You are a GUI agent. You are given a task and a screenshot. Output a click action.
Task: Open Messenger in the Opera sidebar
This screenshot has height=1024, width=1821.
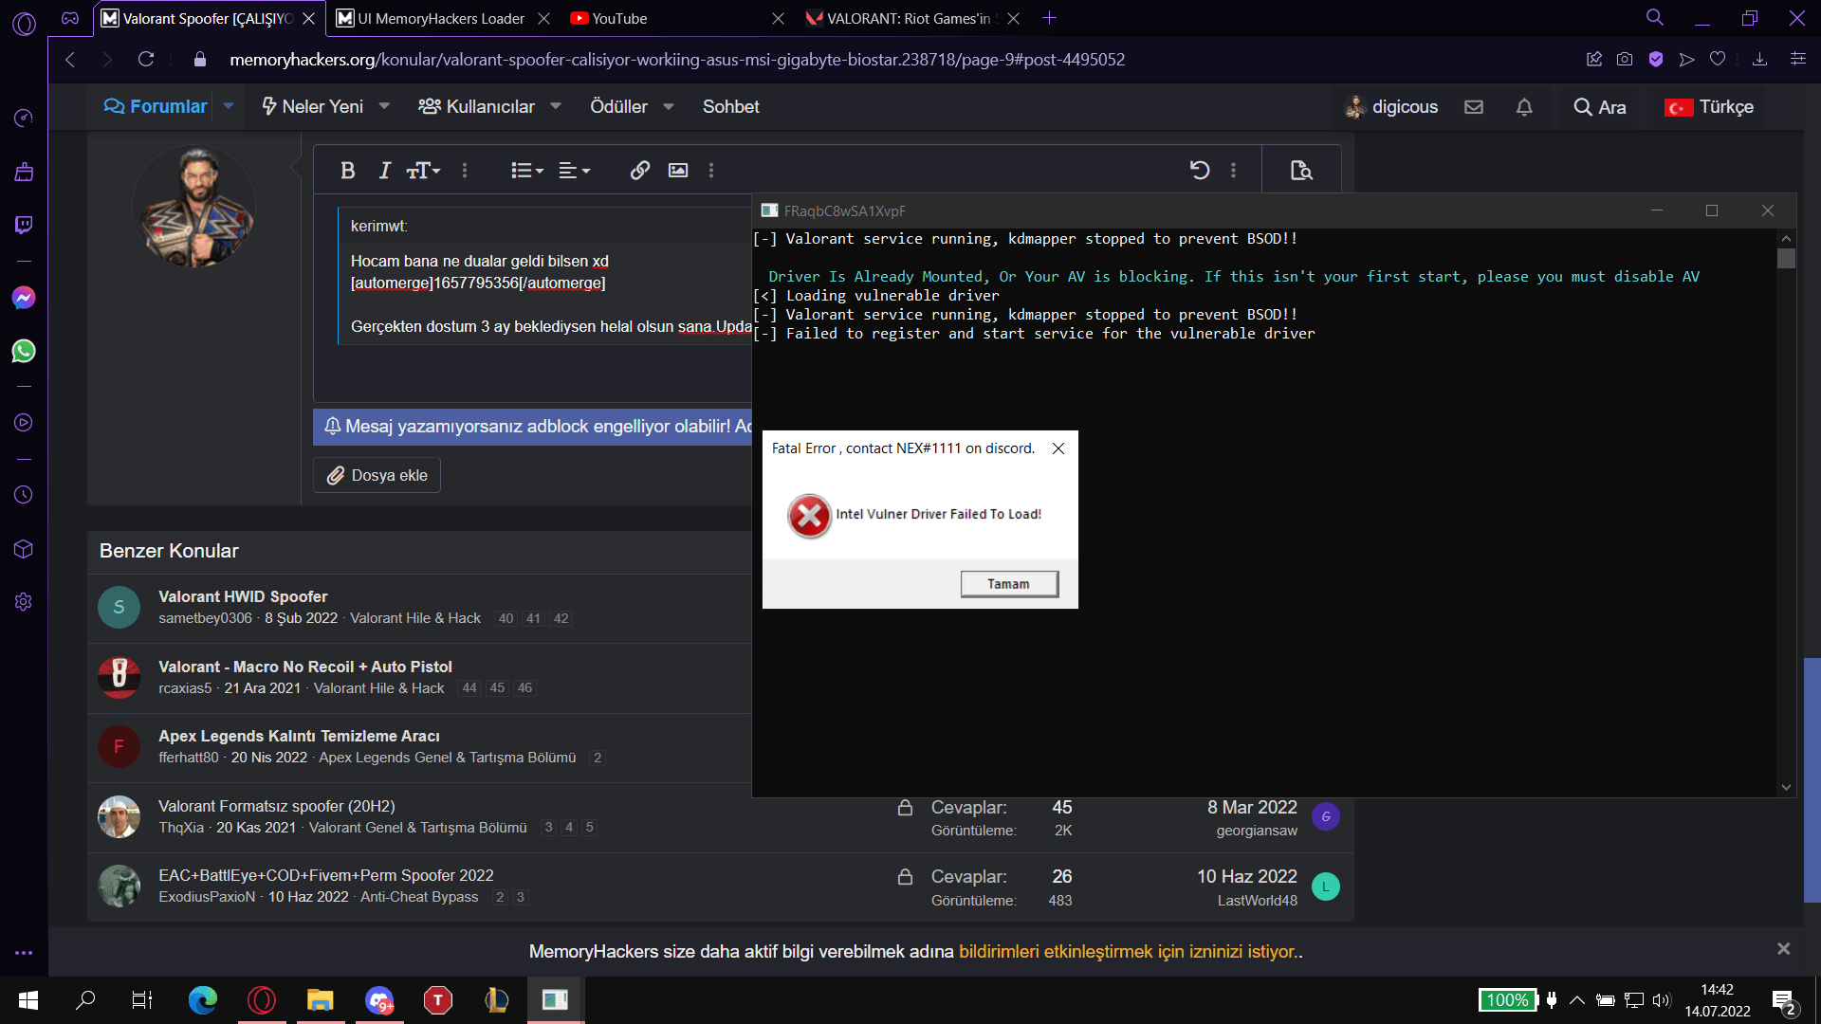click(24, 298)
